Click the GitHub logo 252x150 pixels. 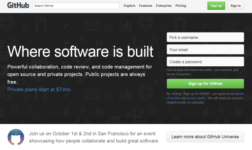18,5
